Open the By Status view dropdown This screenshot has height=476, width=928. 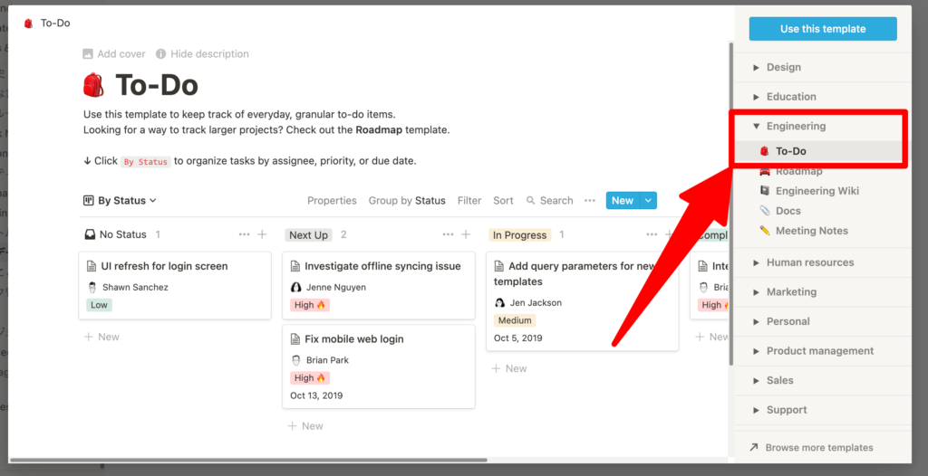pyautogui.click(x=121, y=201)
